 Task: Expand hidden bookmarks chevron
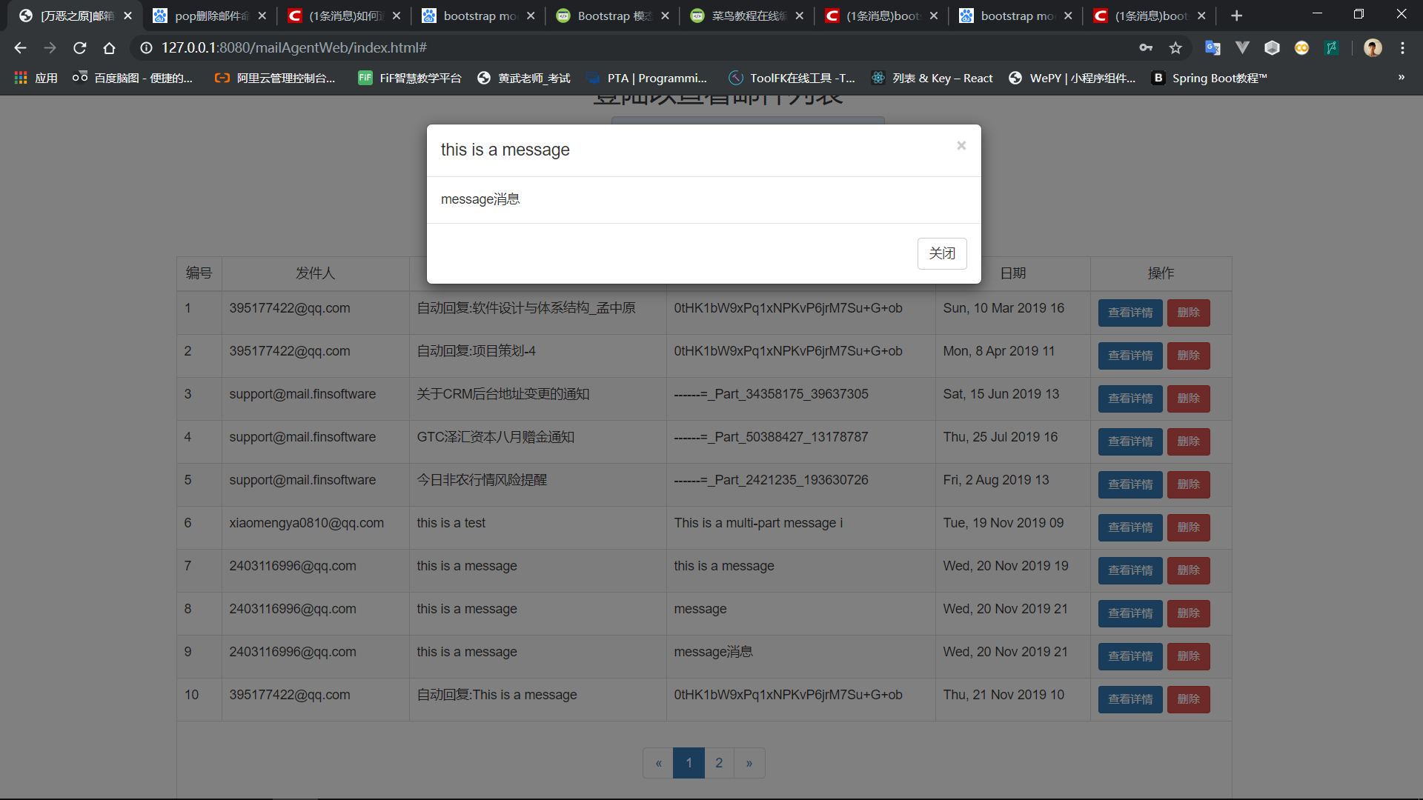point(1401,78)
